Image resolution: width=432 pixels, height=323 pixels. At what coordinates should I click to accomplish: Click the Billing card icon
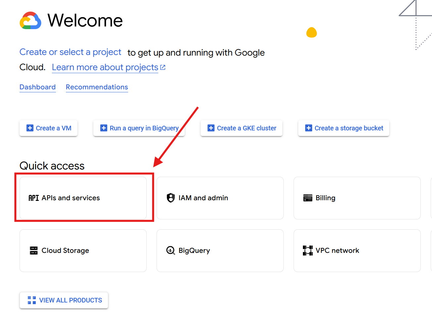click(308, 198)
